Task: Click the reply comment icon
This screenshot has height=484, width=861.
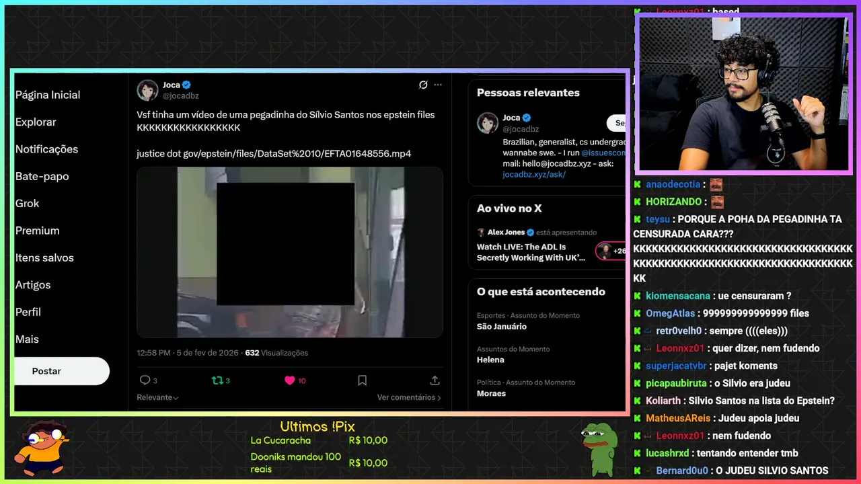Action: (145, 380)
